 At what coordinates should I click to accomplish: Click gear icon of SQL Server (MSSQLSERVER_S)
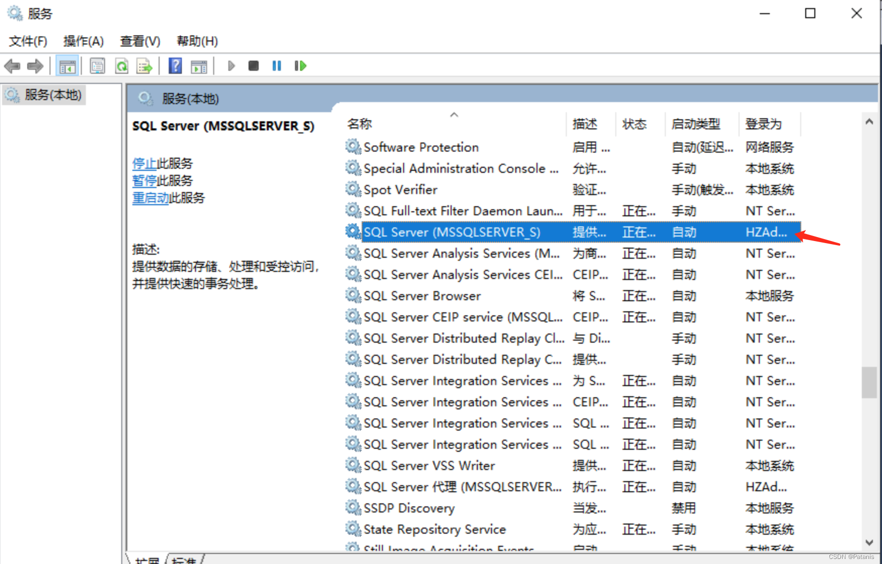tap(353, 232)
